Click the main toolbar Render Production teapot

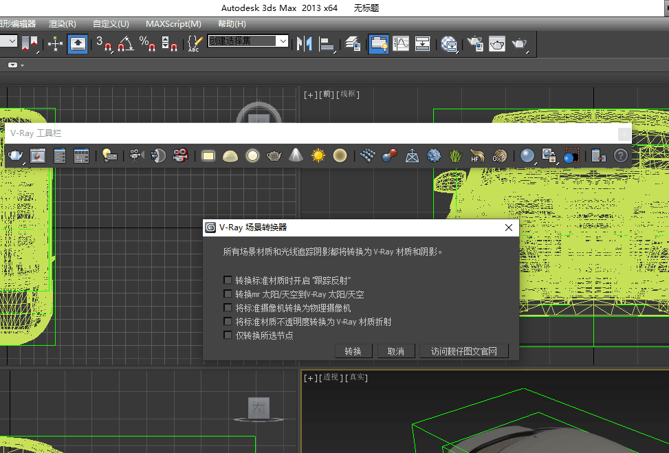[x=519, y=43]
